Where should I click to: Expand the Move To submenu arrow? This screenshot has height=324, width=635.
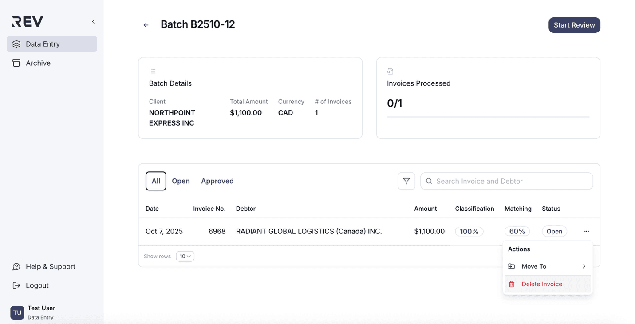pyautogui.click(x=584, y=266)
